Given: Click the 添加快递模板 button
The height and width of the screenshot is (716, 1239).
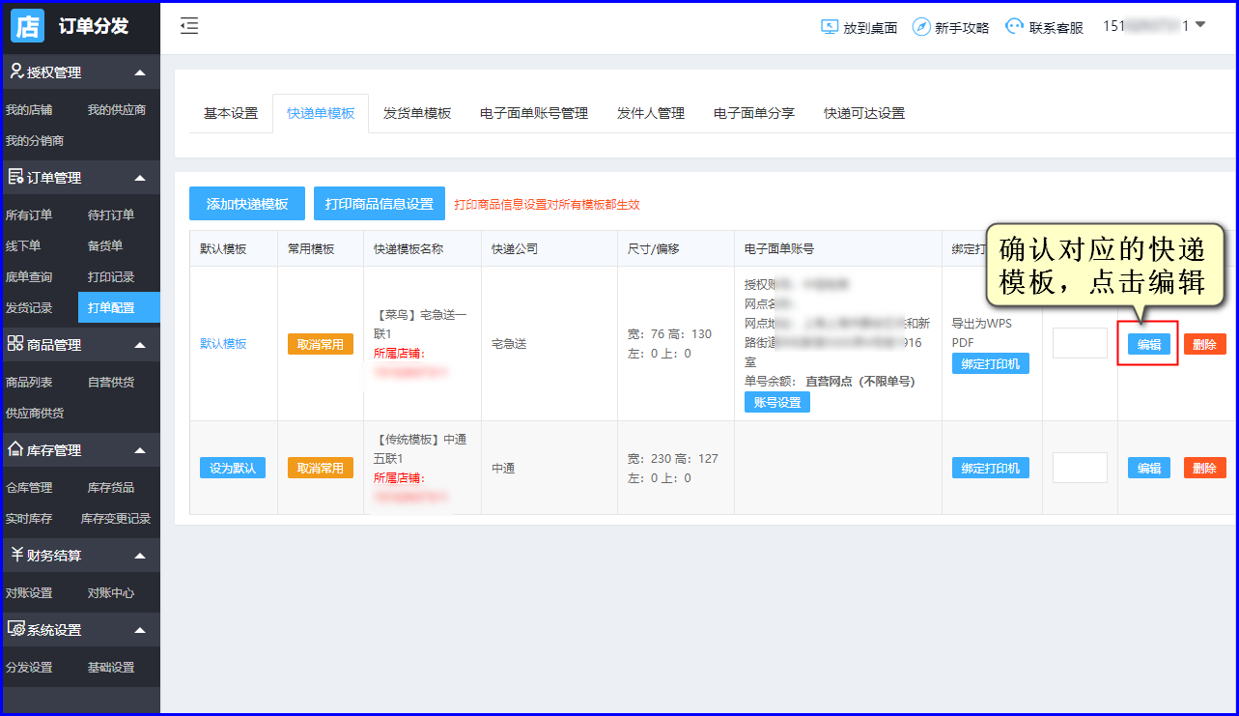Looking at the screenshot, I should [247, 204].
